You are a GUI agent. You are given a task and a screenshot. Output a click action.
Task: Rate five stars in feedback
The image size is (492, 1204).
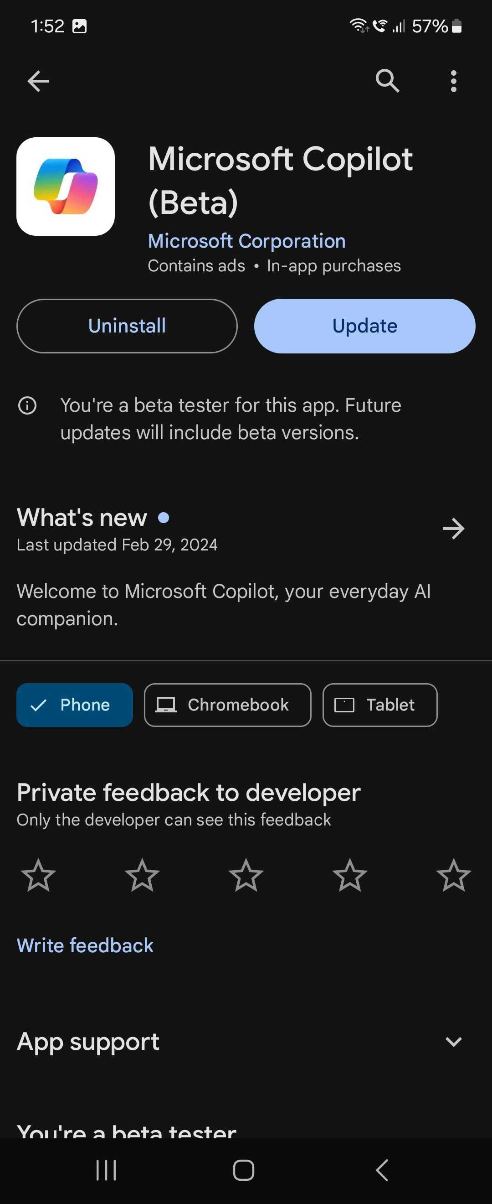tap(453, 875)
